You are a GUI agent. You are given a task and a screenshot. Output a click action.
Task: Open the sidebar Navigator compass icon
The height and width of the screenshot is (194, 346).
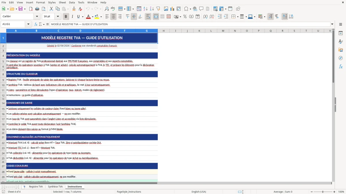click(341, 58)
